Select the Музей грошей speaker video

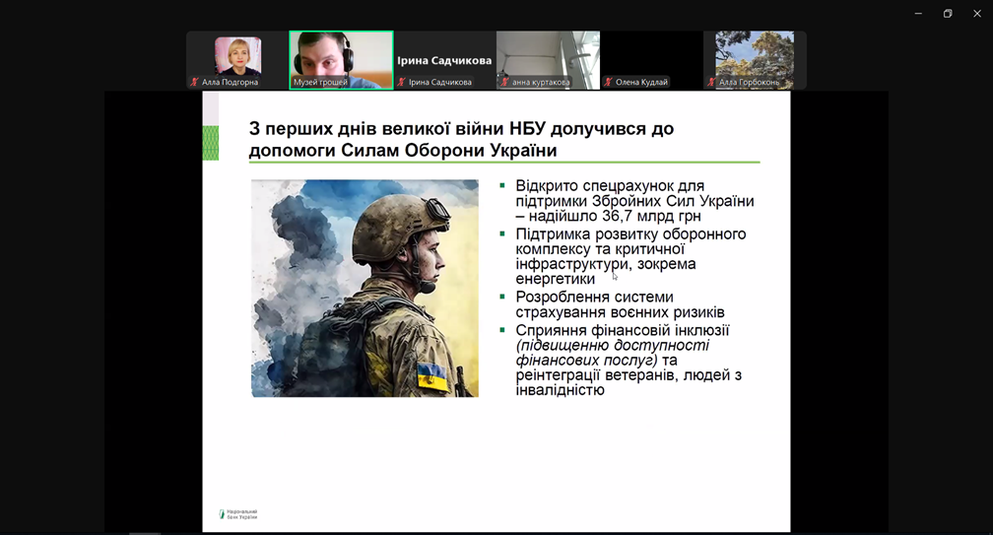coord(341,54)
